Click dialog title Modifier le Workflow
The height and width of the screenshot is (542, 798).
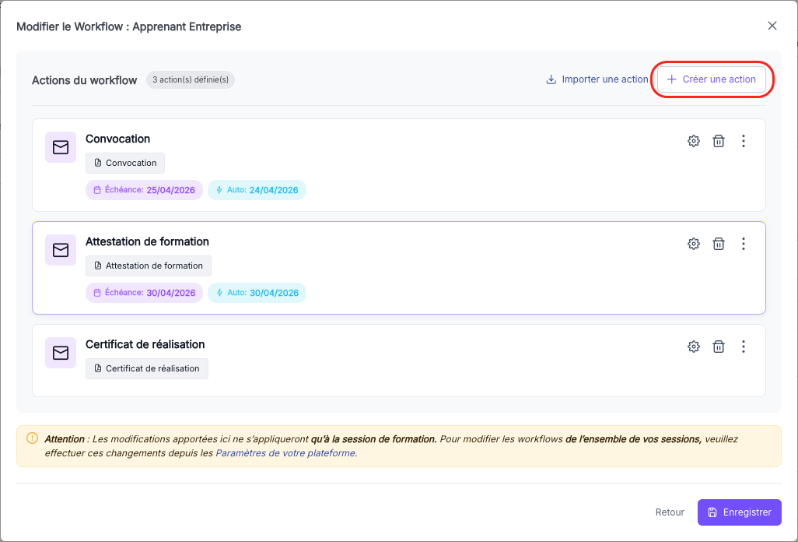point(129,26)
